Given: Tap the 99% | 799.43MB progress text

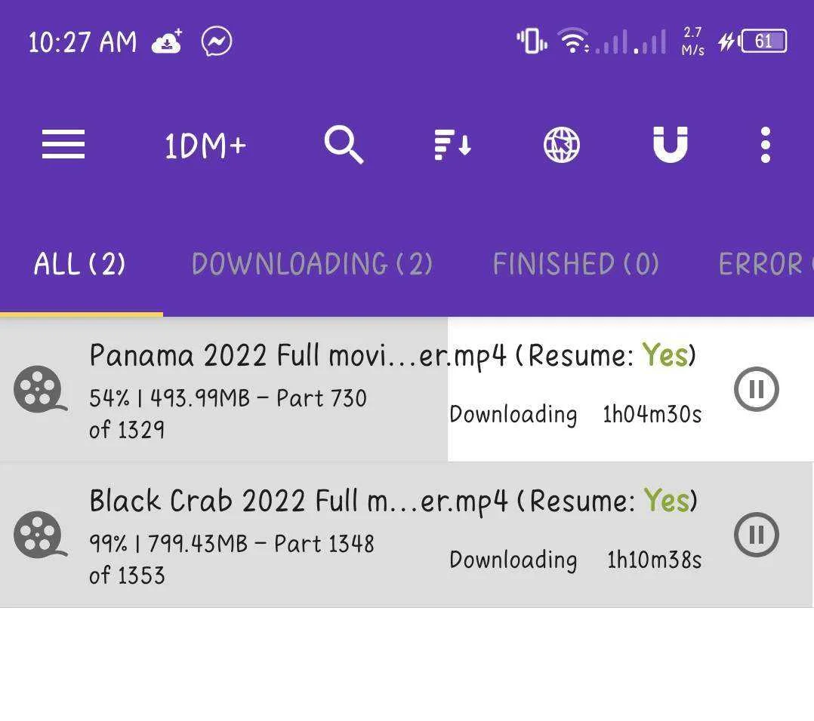Looking at the screenshot, I should 232,560.
